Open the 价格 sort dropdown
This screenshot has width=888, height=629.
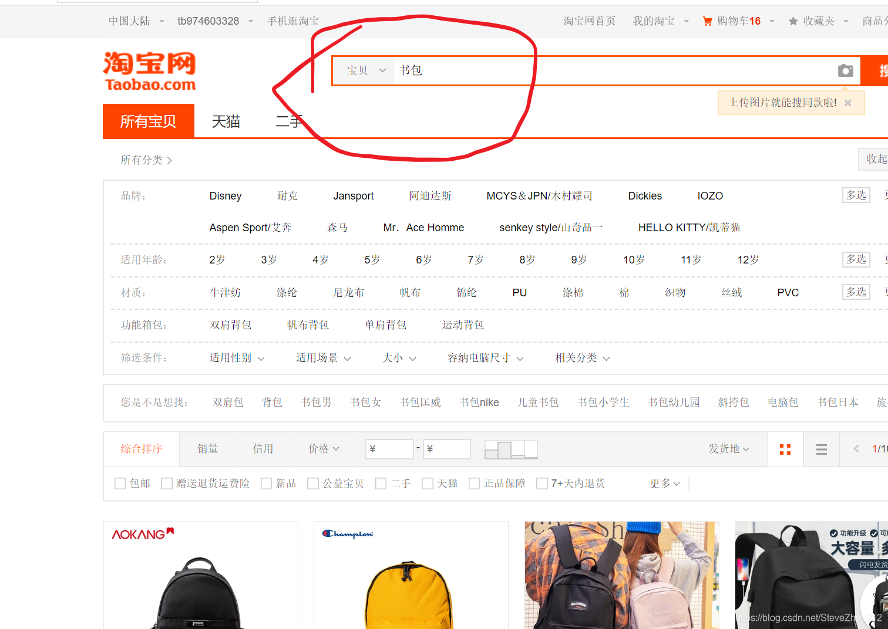[x=324, y=449]
